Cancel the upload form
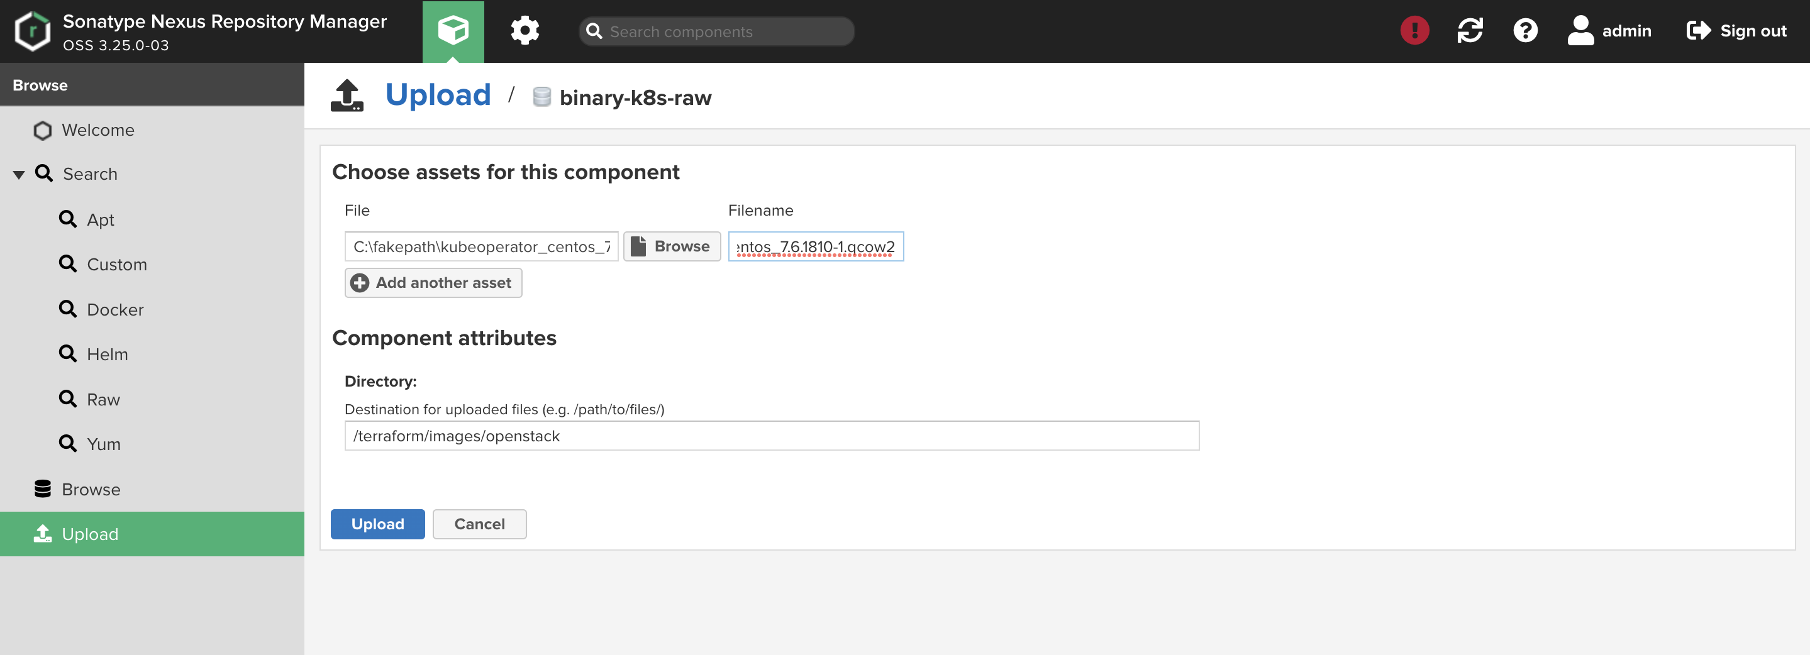The image size is (1810, 655). click(x=479, y=524)
